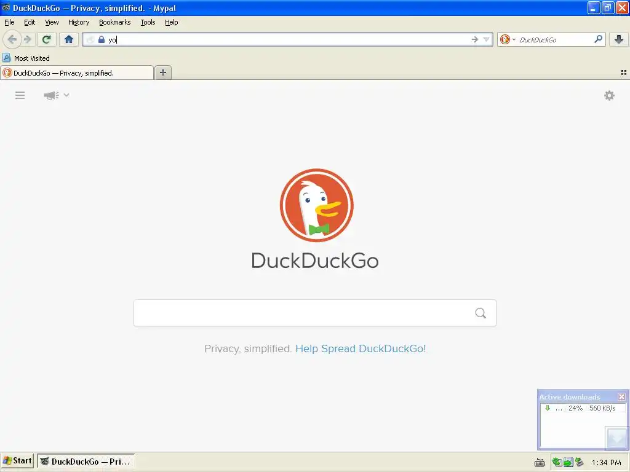This screenshot has width=630, height=472.
Task: Click the DuckDuckGo wordmark under the logo
Action: tap(315, 261)
